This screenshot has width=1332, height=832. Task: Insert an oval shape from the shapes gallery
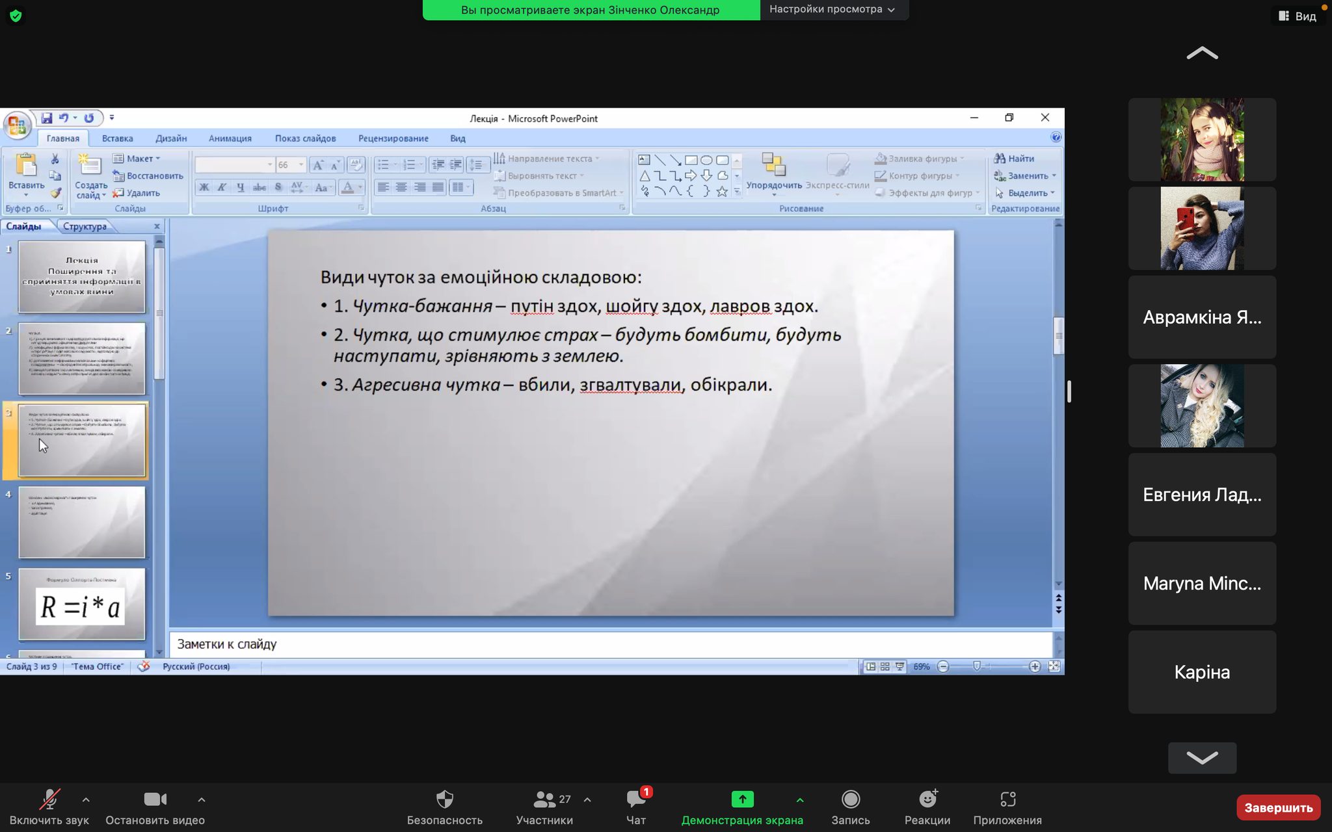[x=706, y=160]
